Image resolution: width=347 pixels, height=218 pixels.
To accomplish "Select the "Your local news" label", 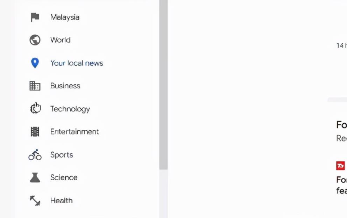I will tap(77, 63).
